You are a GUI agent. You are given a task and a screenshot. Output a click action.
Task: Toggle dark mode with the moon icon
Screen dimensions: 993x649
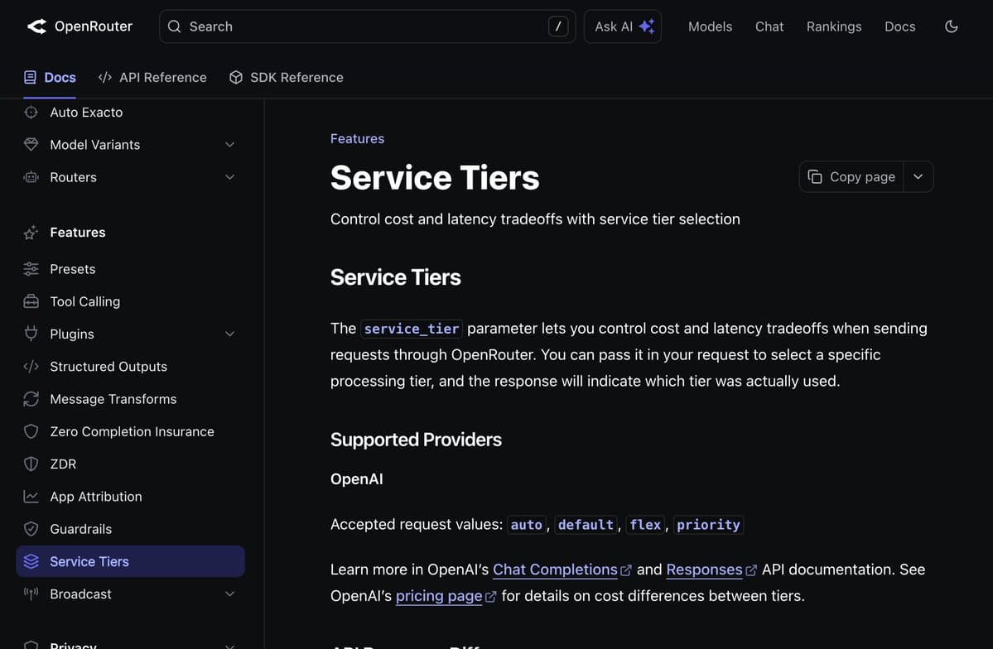951,26
